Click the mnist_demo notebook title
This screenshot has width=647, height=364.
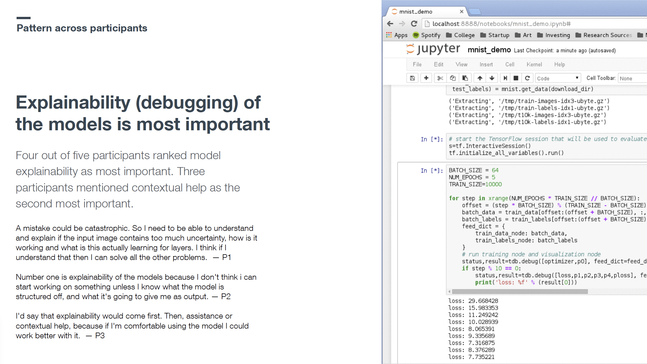tap(489, 50)
